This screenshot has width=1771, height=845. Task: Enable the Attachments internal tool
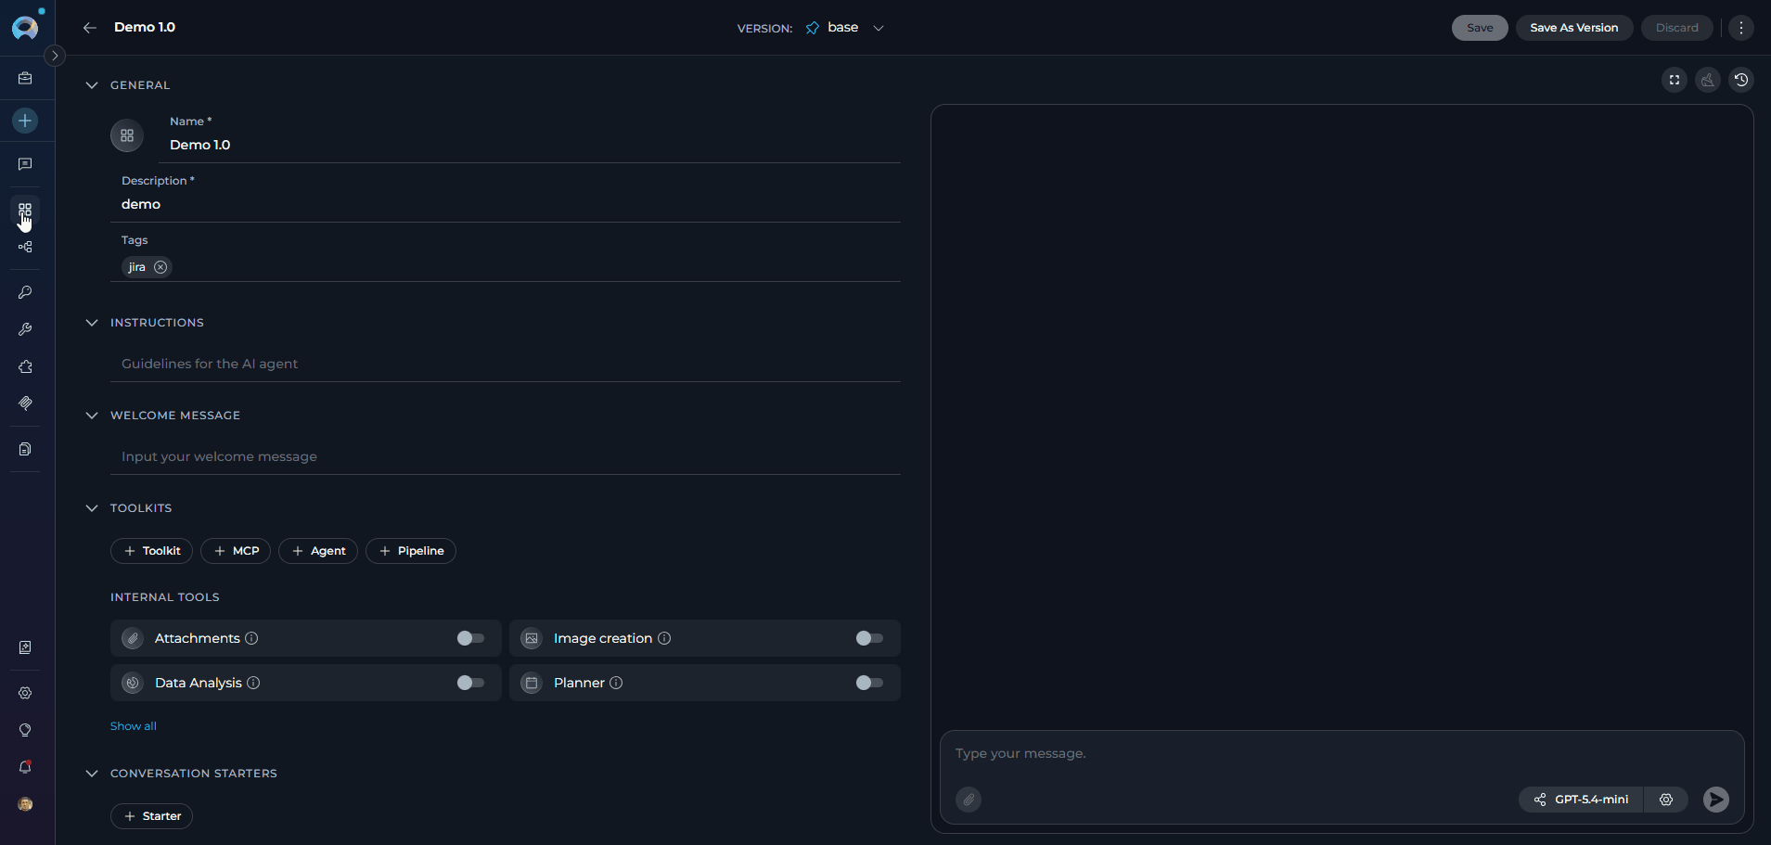[x=470, y=638]
